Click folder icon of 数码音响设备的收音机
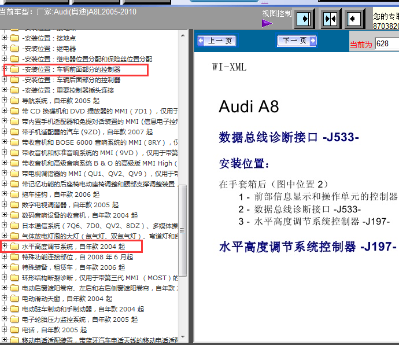 [14, 215]
